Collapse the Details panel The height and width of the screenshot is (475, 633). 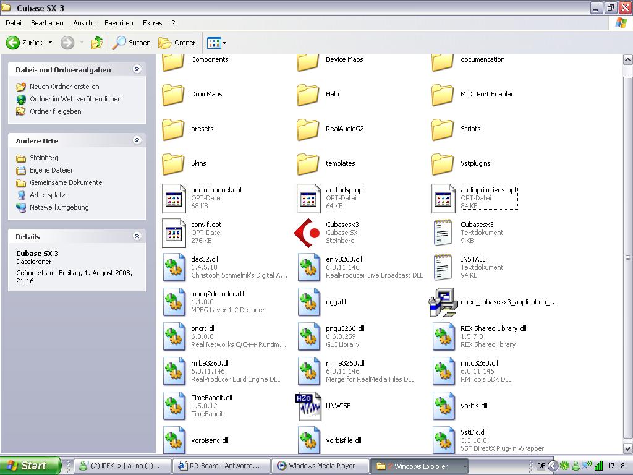point(137,236)
